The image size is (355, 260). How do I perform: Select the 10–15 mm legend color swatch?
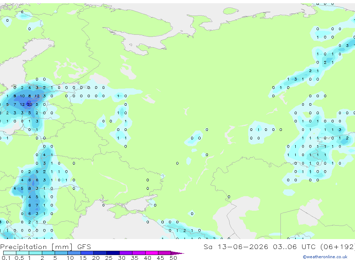point(74,253)
